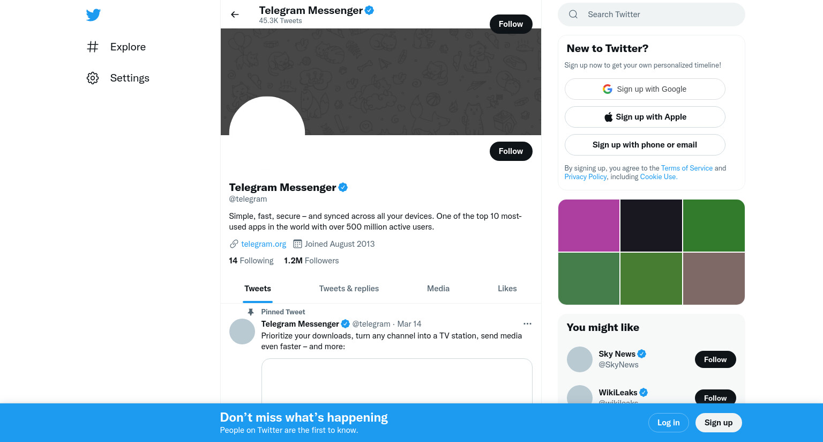Go back using the left arrow
Screen dimensions: 823x442
click(x=235, y=14)
